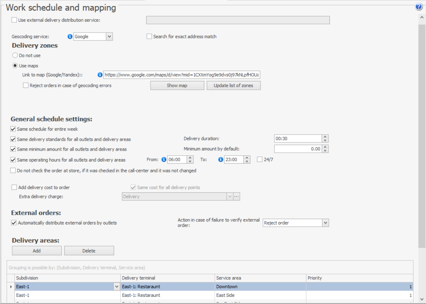The height and width of the screenshot is (304, 426).
Task: Enable Use external delivery distribution service
Action: (x=14, y=20)
